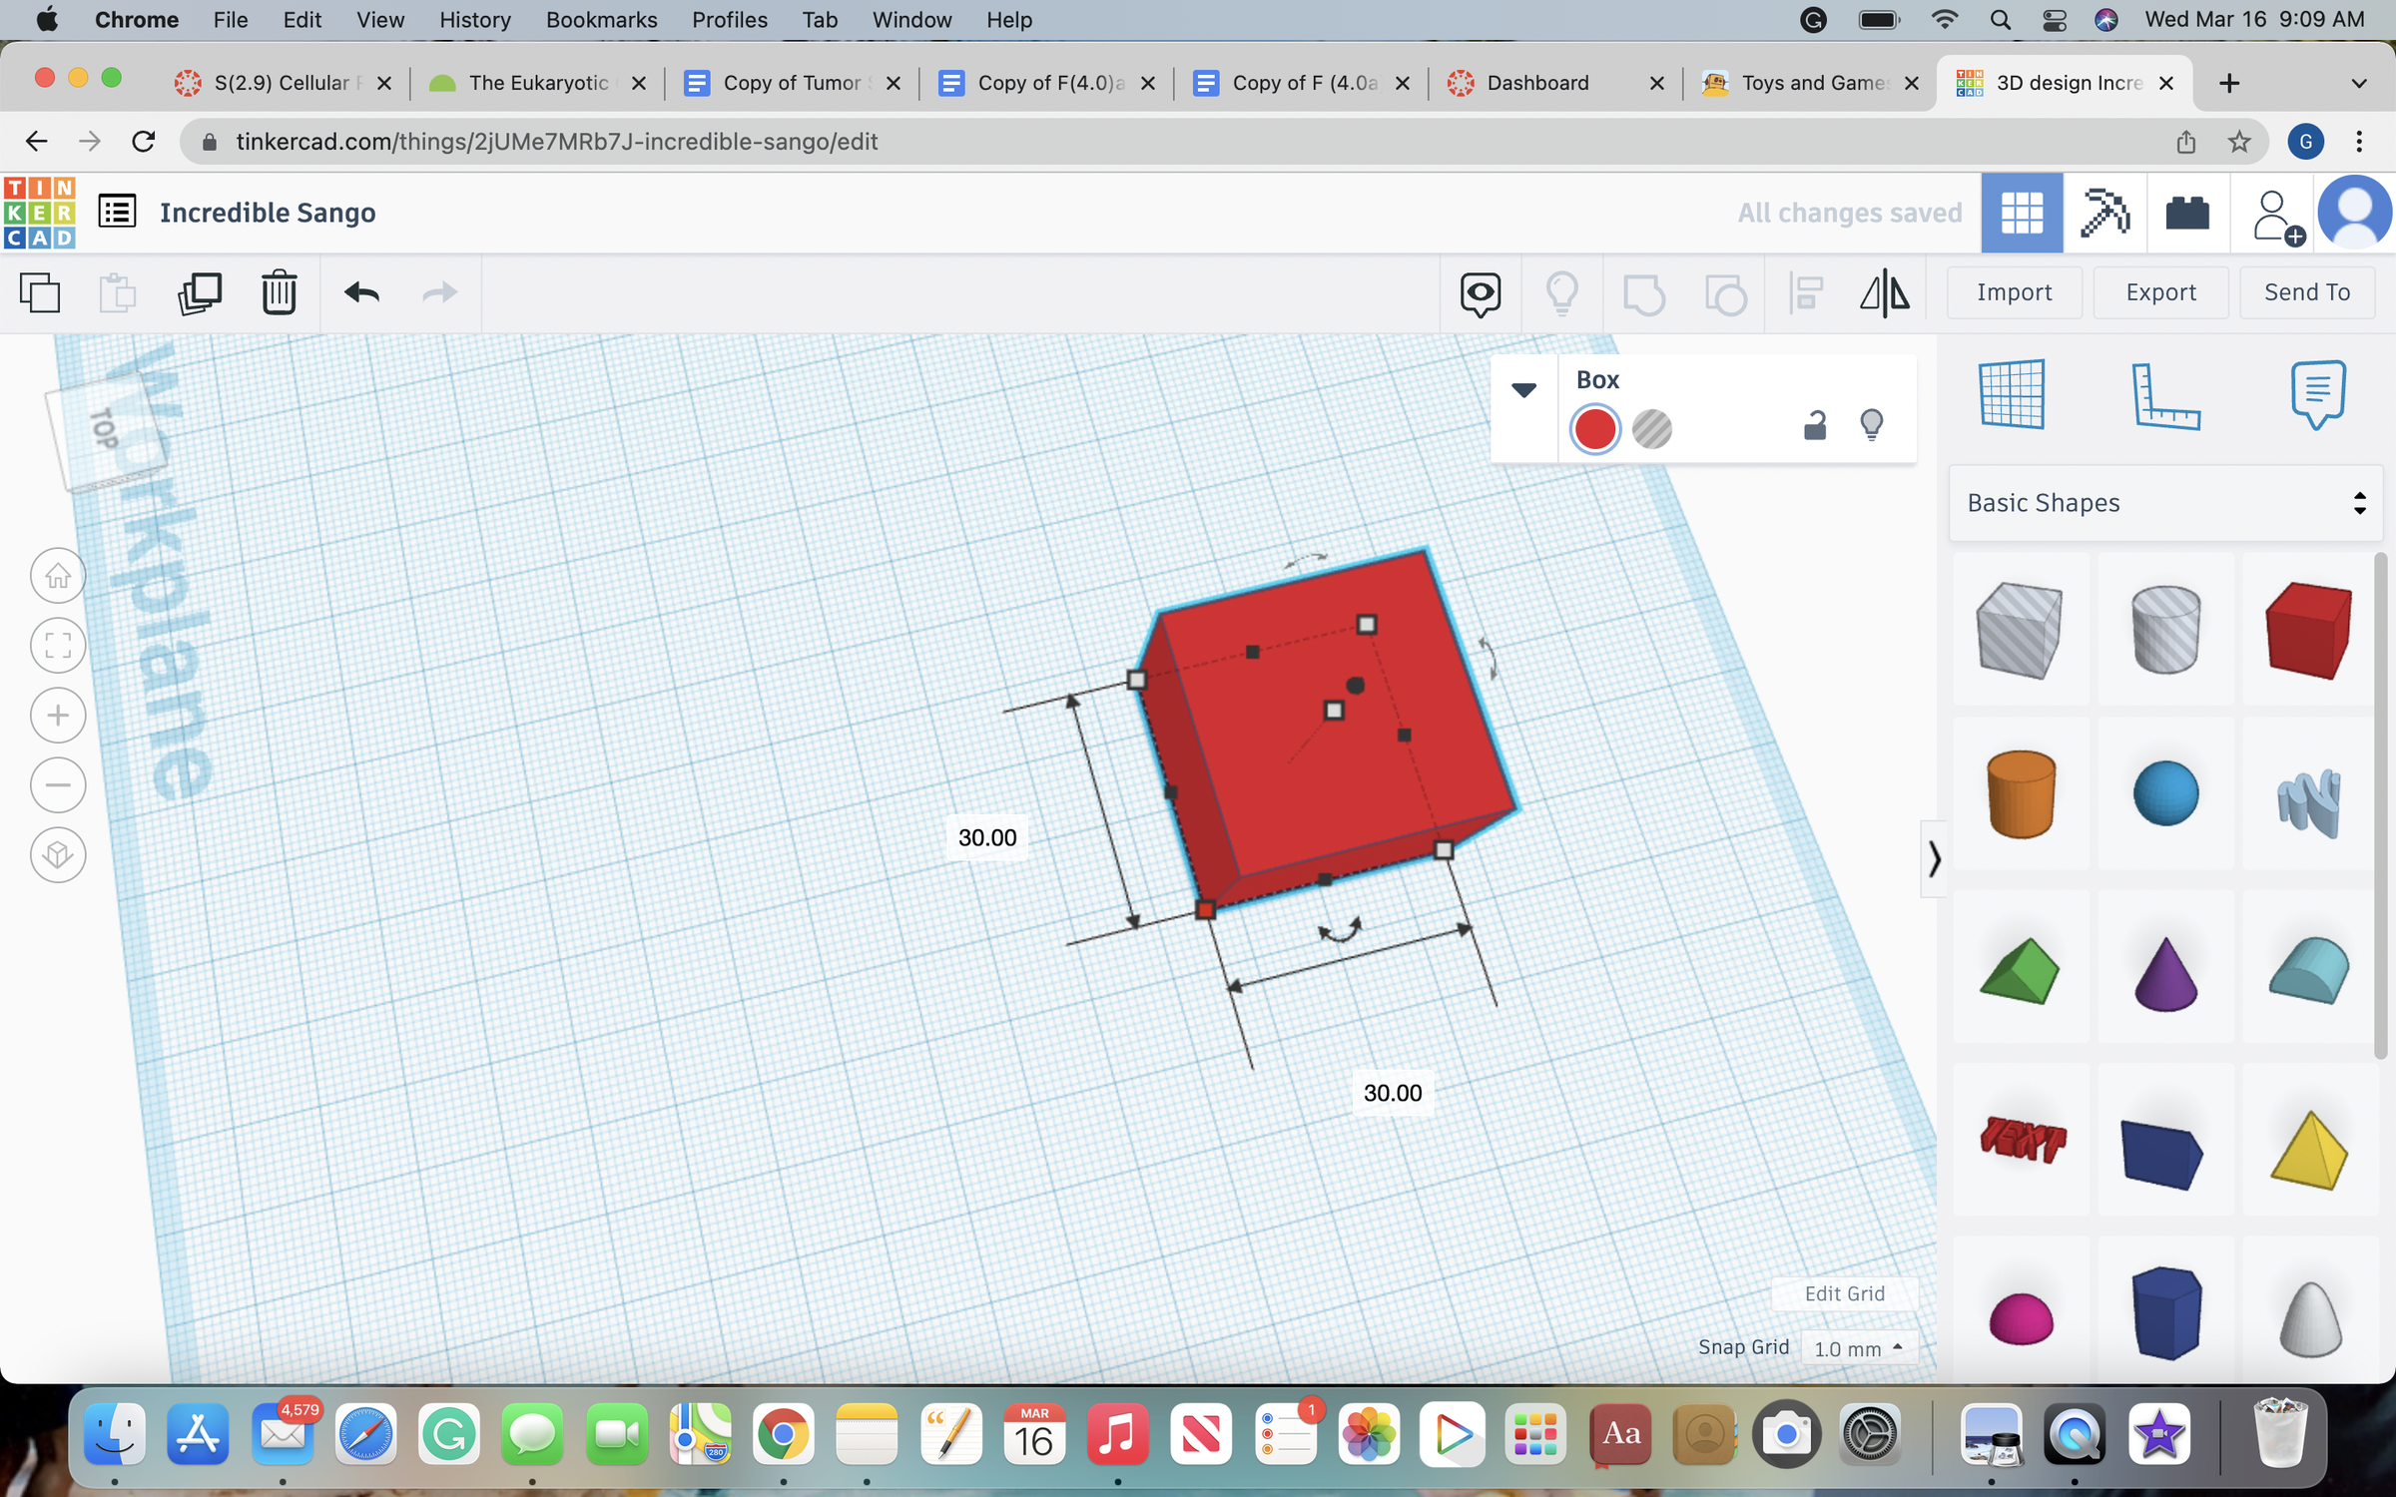This screenshot has width=2396, height=1497.
Task: Select the Ruler tool
Action: (x=2165, y=395)
